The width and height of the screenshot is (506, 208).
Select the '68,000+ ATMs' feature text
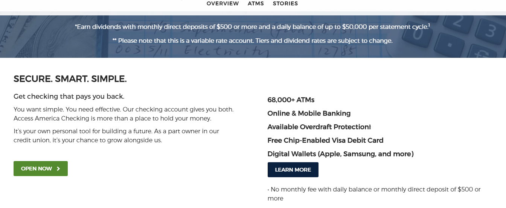click(291, 100)
